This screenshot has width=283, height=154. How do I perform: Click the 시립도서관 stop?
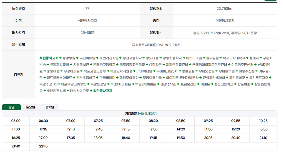[81, 64]
